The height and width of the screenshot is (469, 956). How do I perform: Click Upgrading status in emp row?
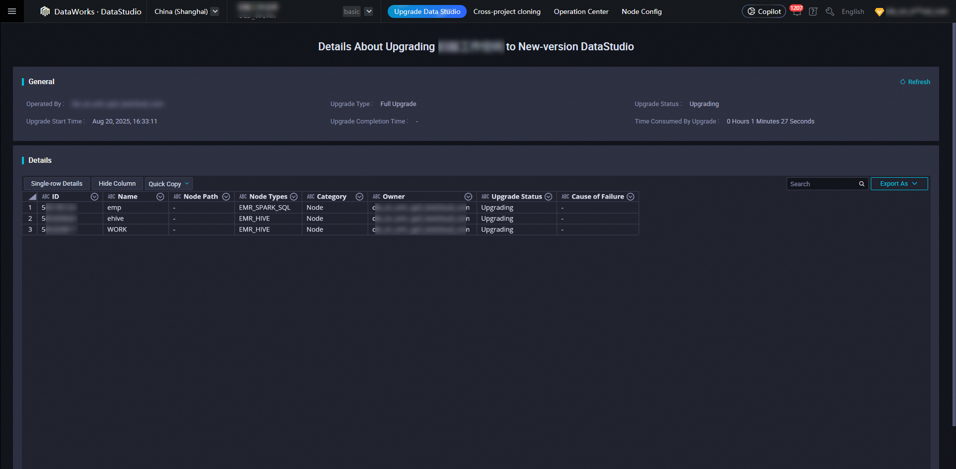[x=517, y=208]
